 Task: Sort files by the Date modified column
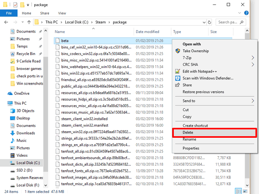coord(147,32)
